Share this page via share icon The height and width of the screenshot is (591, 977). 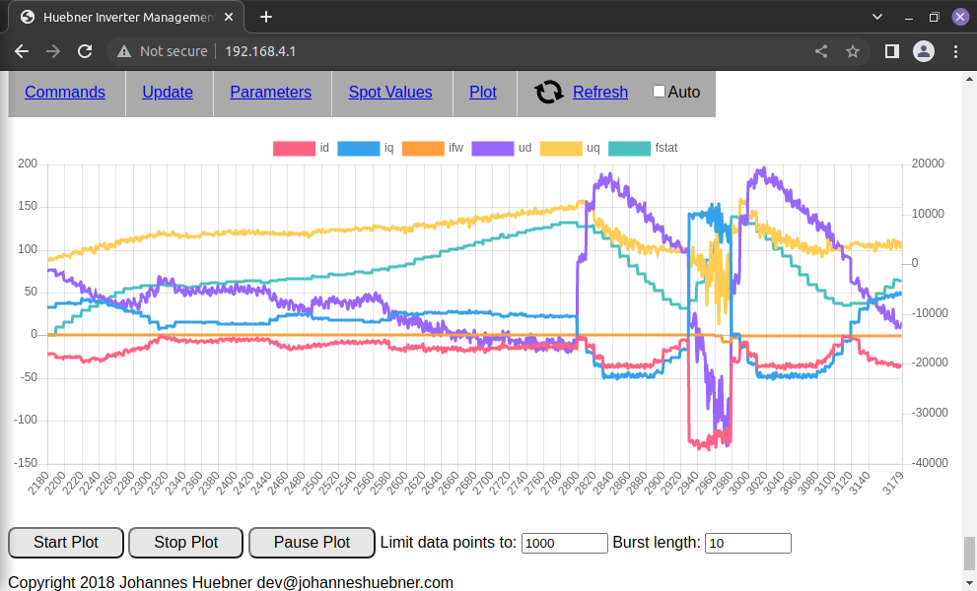(821, 51)
